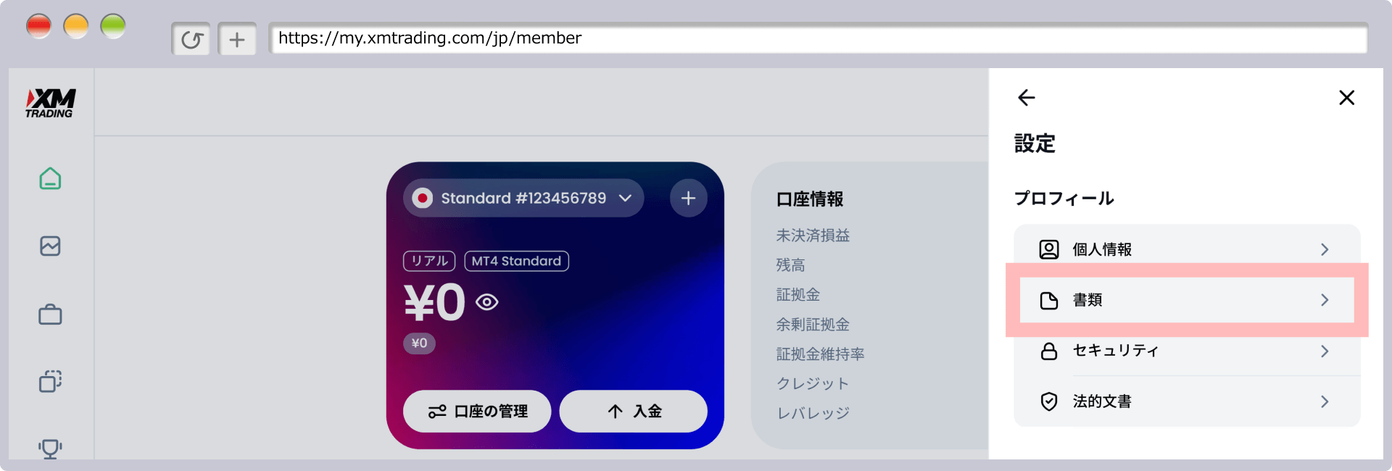Screen dimensions: 1392x471
Task: Open 法的文書 legal documents row
Action: click(1187, 401)
